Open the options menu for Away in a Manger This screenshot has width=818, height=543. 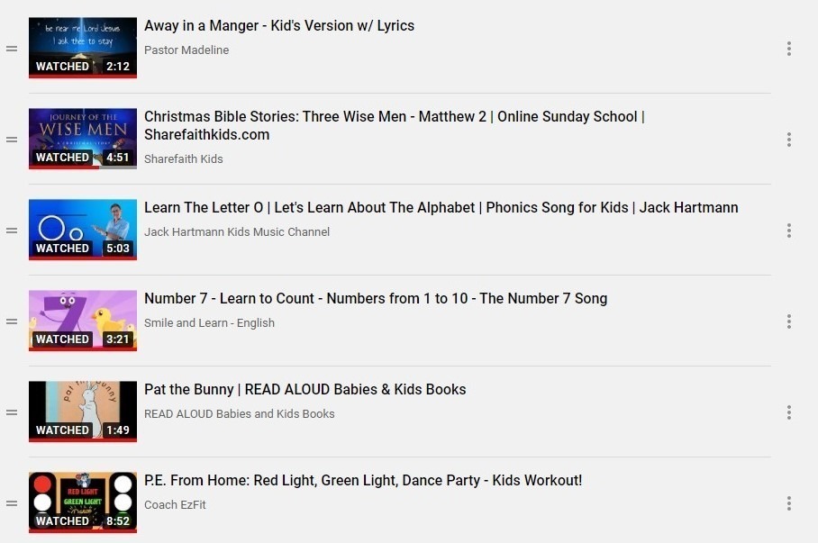789,47
